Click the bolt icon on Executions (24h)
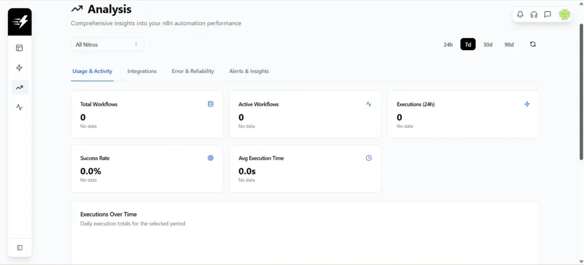 pyautogui.click(x=527, y=104)
